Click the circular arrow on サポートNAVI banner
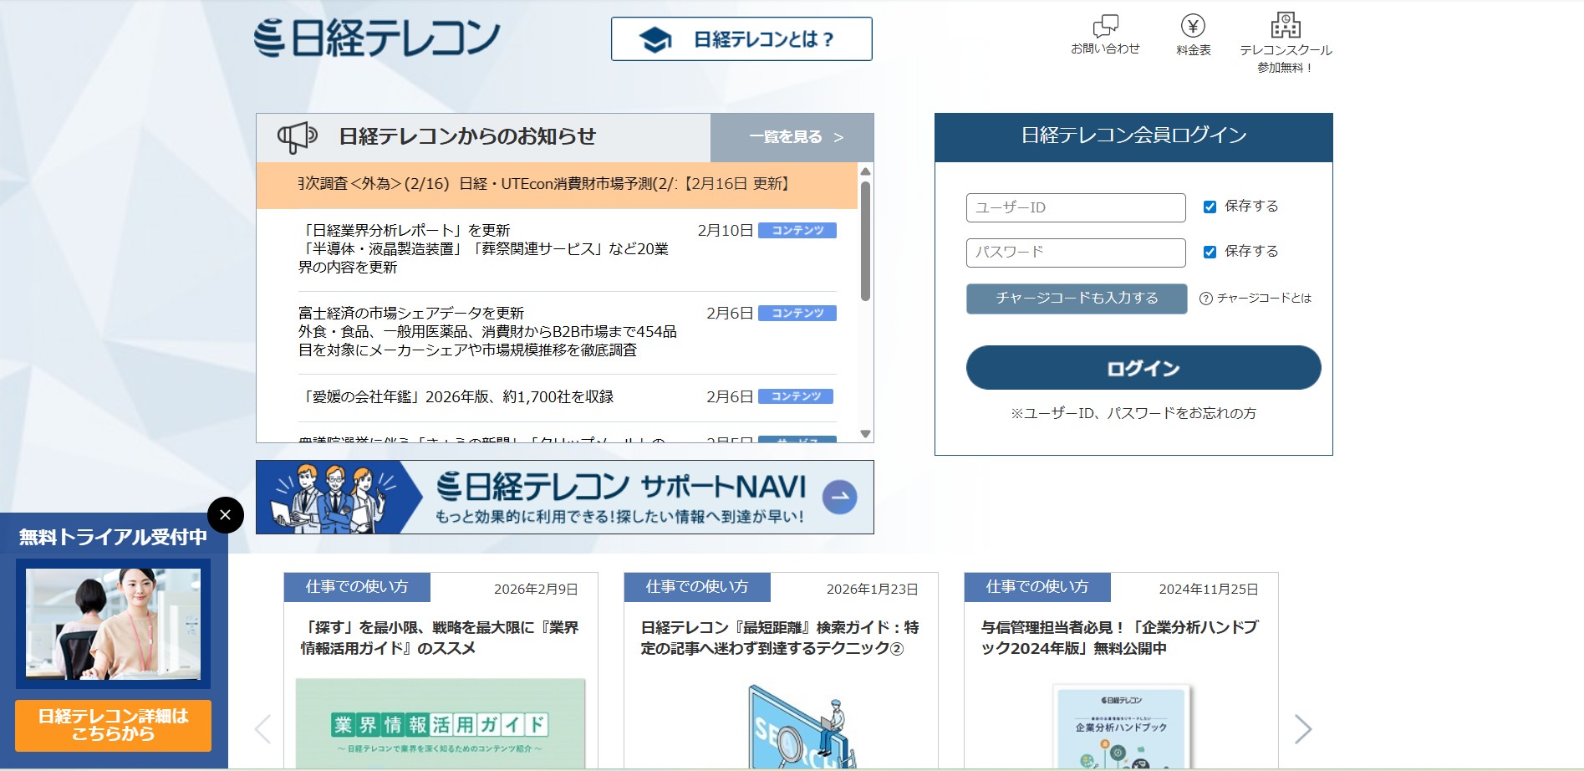The width and height of the screenshot is (1584, 771). 839,497
